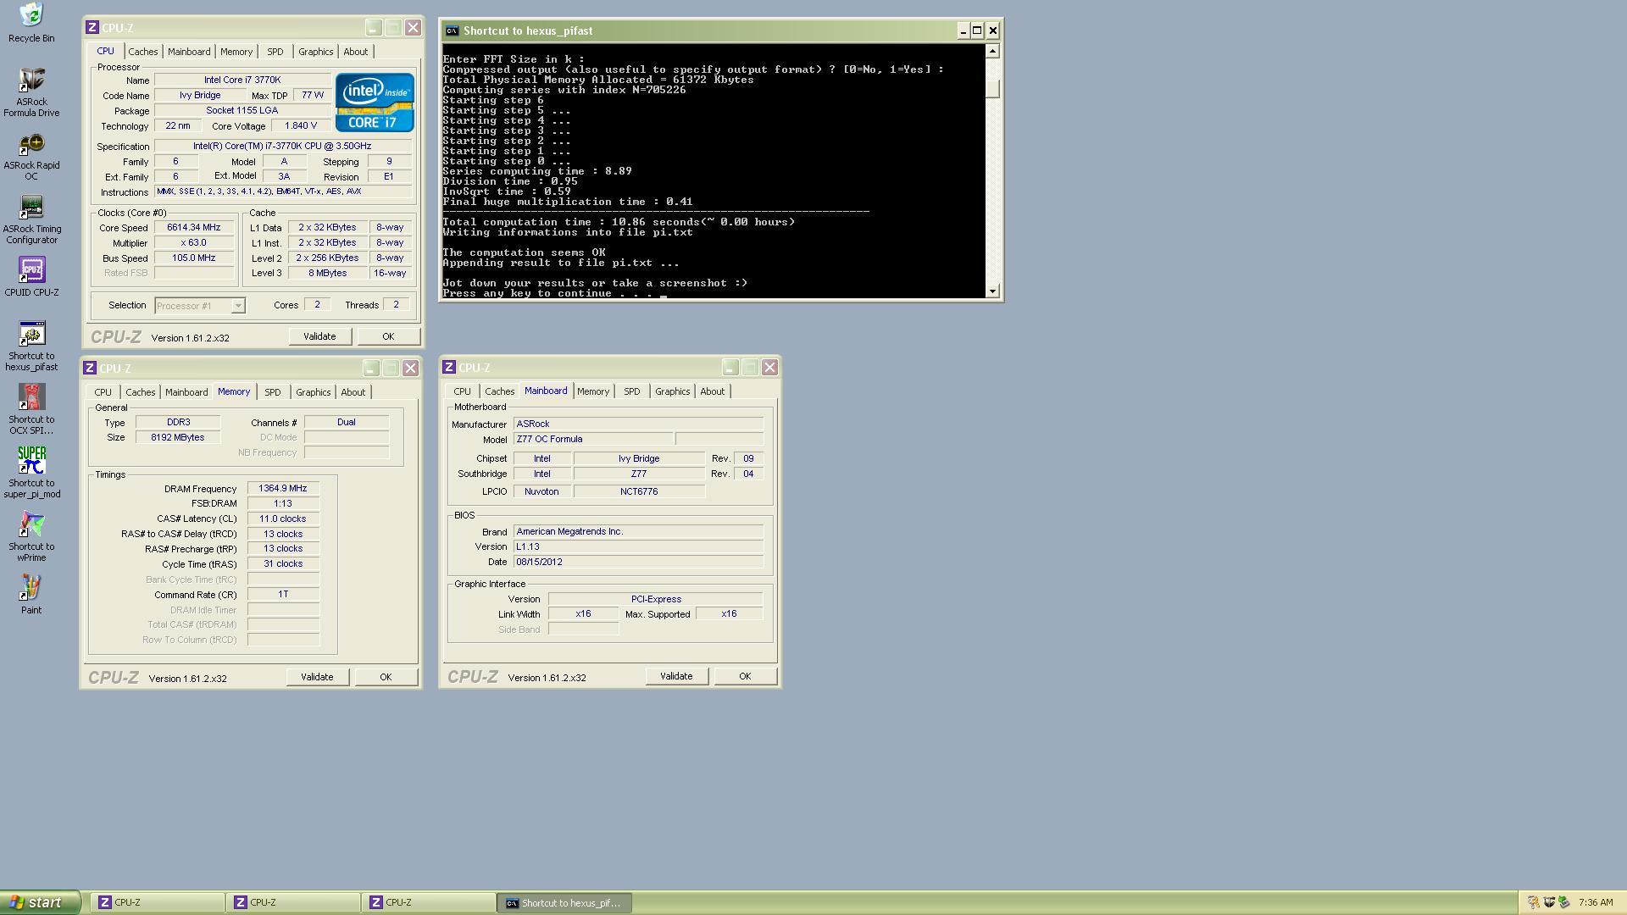Switch to Graphics tab in CPU window
The height and width of the screenshot is (915, 1627).
pyautogui.click(x=315, y=52)
